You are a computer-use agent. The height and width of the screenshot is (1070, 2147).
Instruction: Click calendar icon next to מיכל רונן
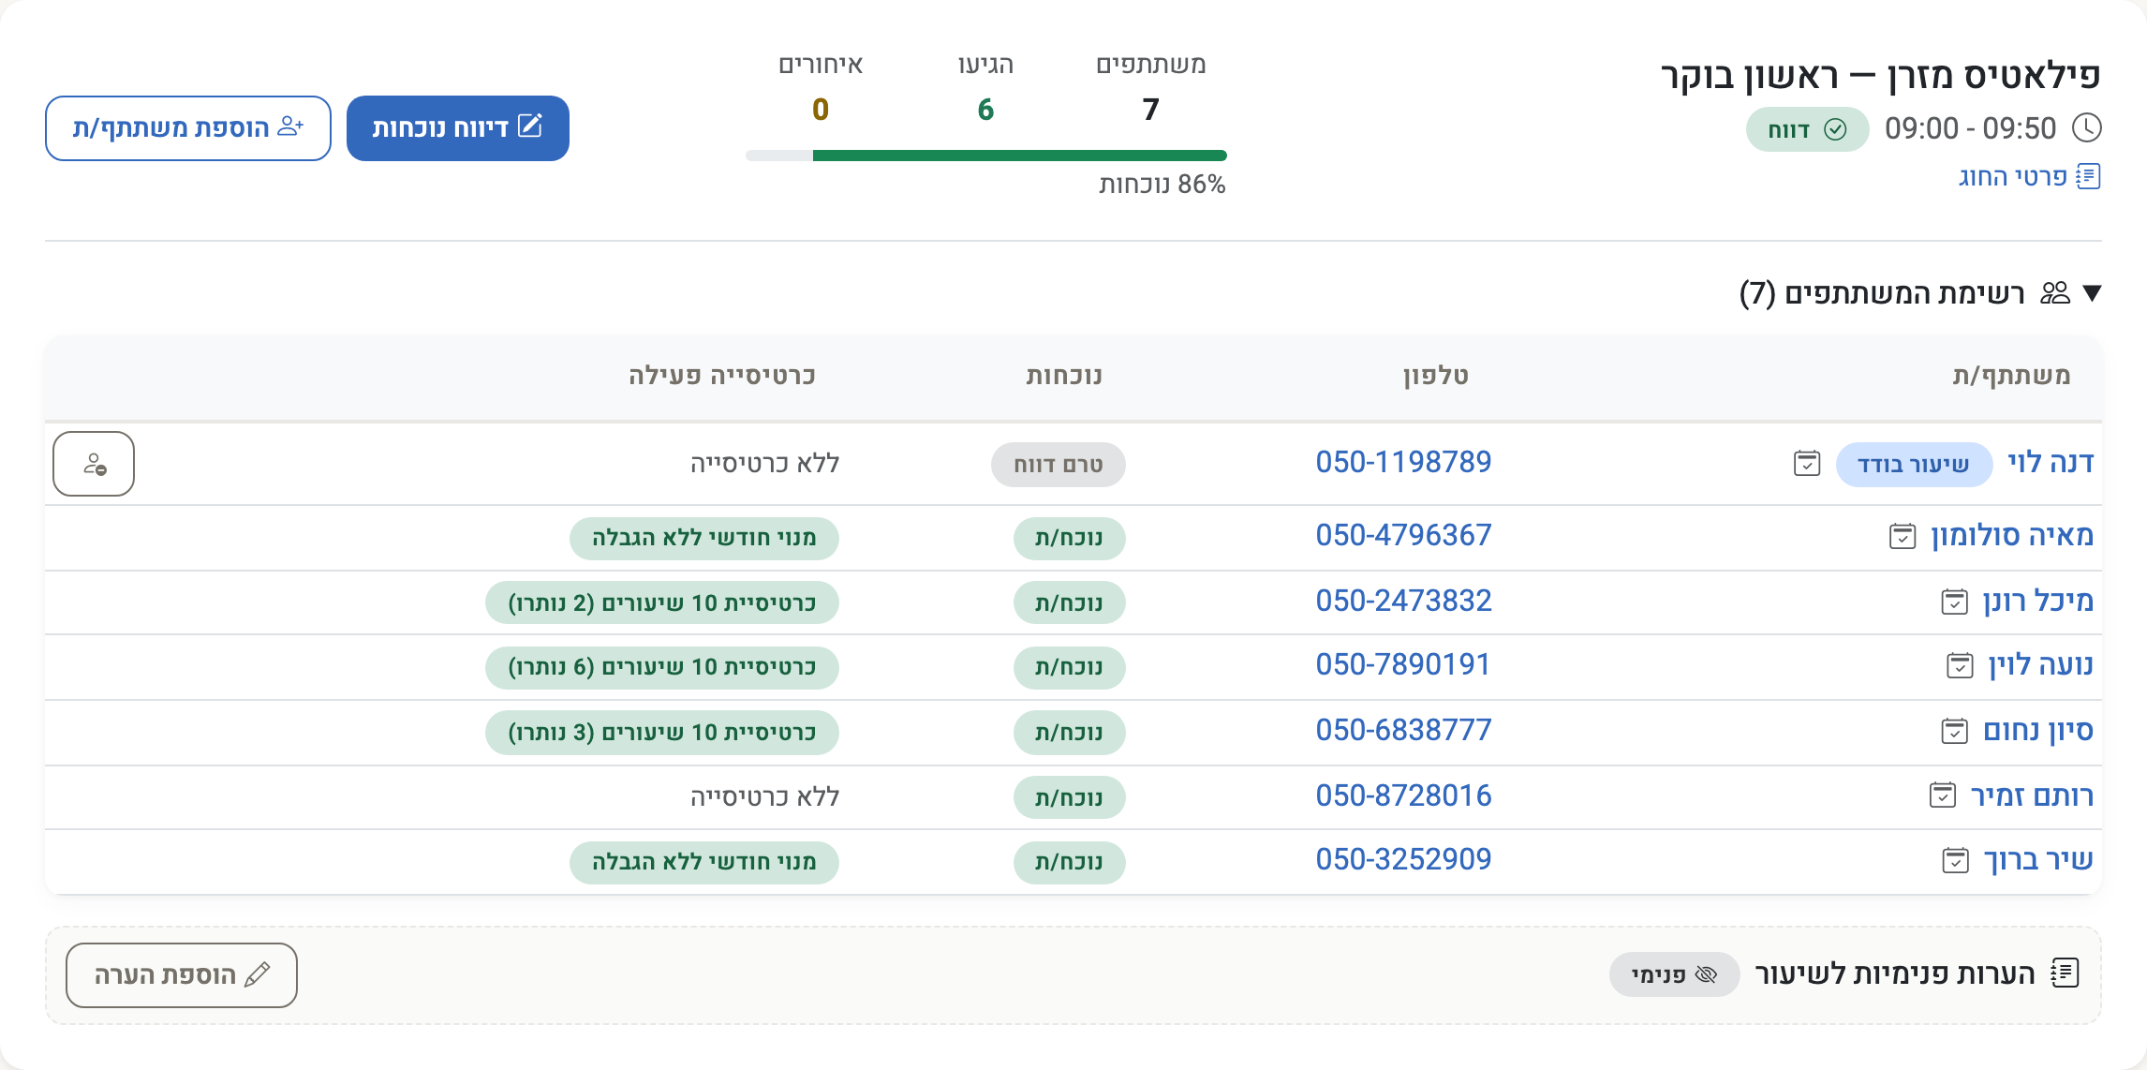pos(1955,602)
